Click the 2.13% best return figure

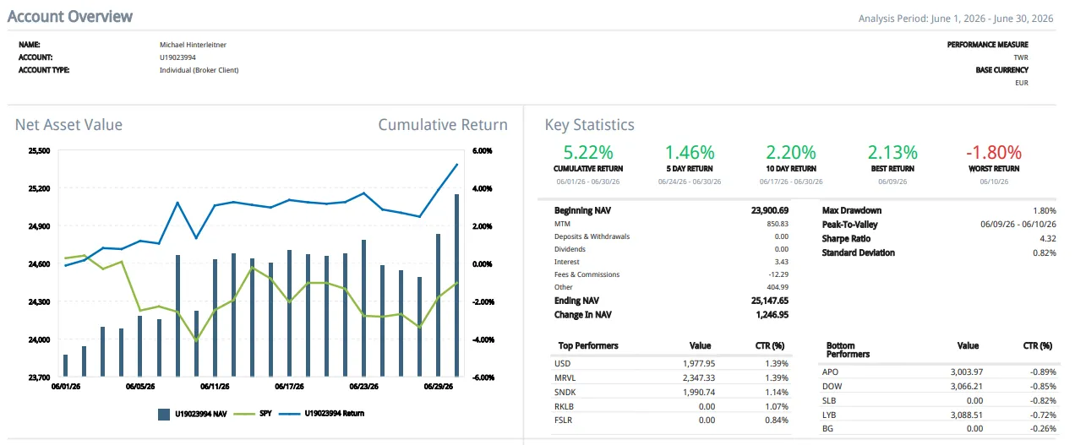[x=892, y=152]
